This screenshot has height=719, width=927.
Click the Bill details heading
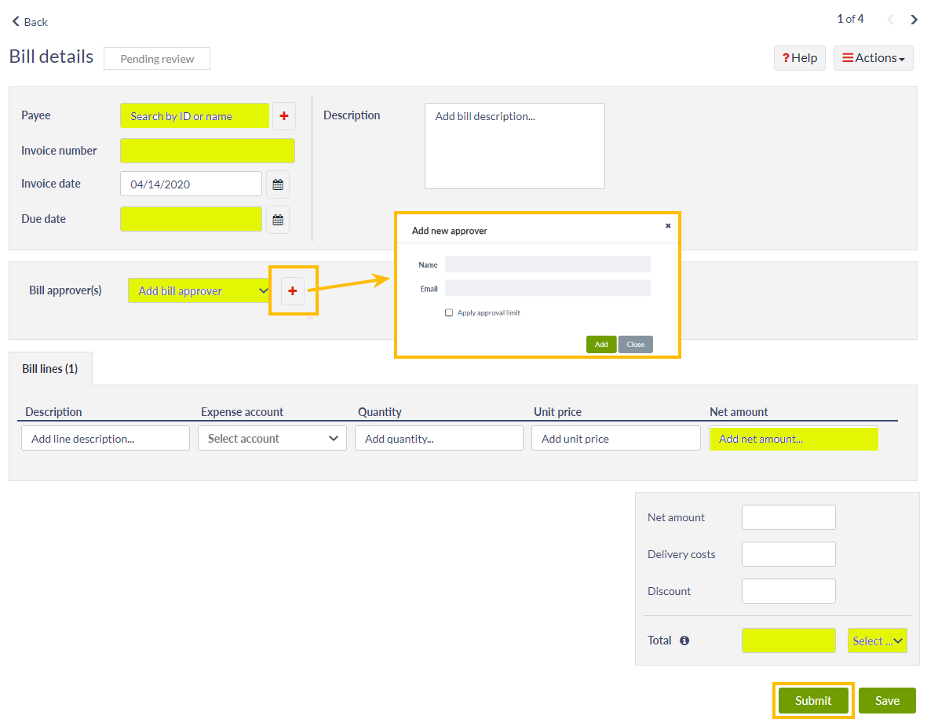click(52, 57)
